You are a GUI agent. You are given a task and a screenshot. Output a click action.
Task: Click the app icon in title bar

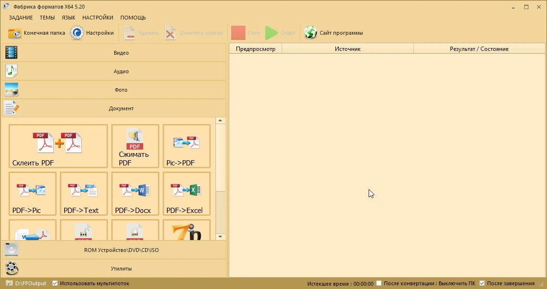click(7, 6)
